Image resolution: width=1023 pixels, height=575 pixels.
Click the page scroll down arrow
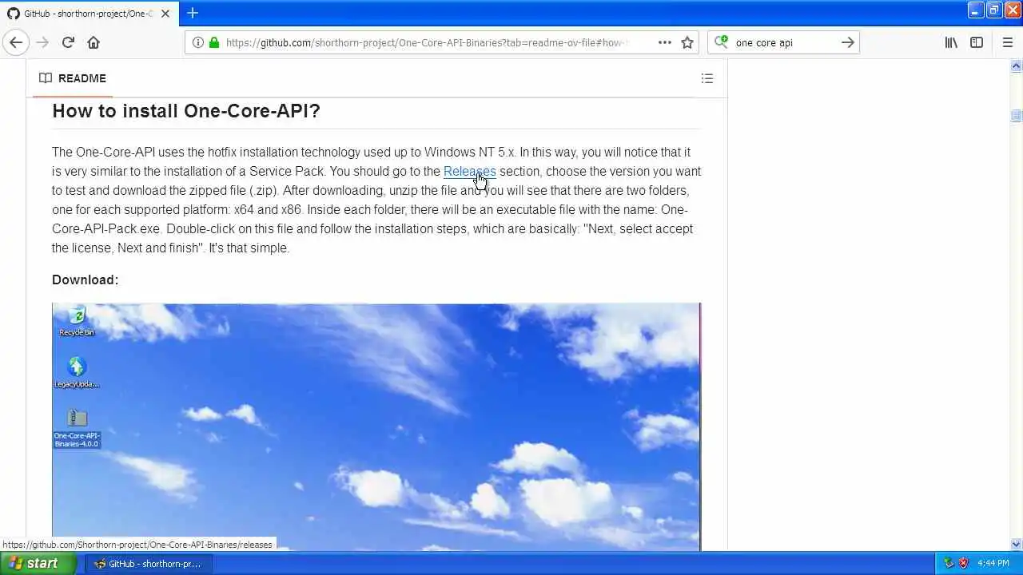(x=1017, y=544)
